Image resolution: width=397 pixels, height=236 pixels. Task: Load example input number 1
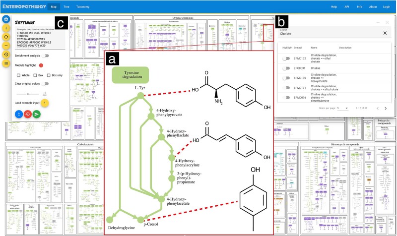point(45,103)
